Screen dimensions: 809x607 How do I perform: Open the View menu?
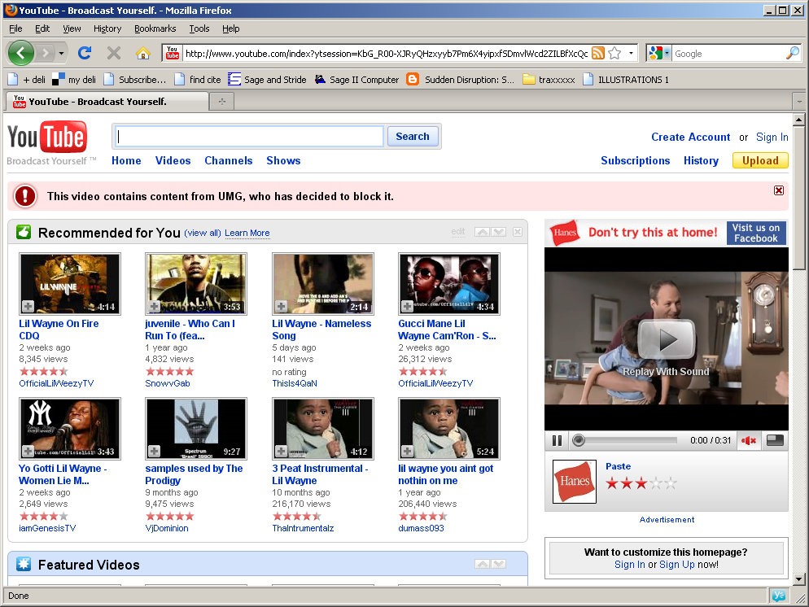pyautogui.click(x=72, y=28)
